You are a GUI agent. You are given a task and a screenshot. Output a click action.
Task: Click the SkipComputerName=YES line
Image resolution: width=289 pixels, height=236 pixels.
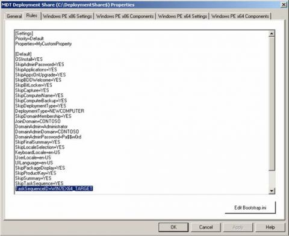39,96
